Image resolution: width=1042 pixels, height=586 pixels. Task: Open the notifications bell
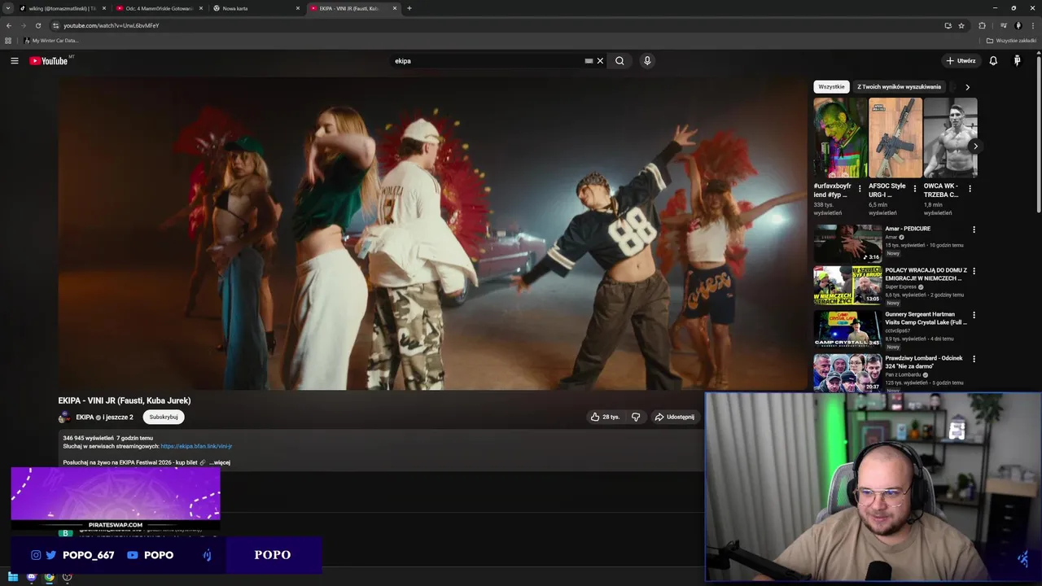993,61
